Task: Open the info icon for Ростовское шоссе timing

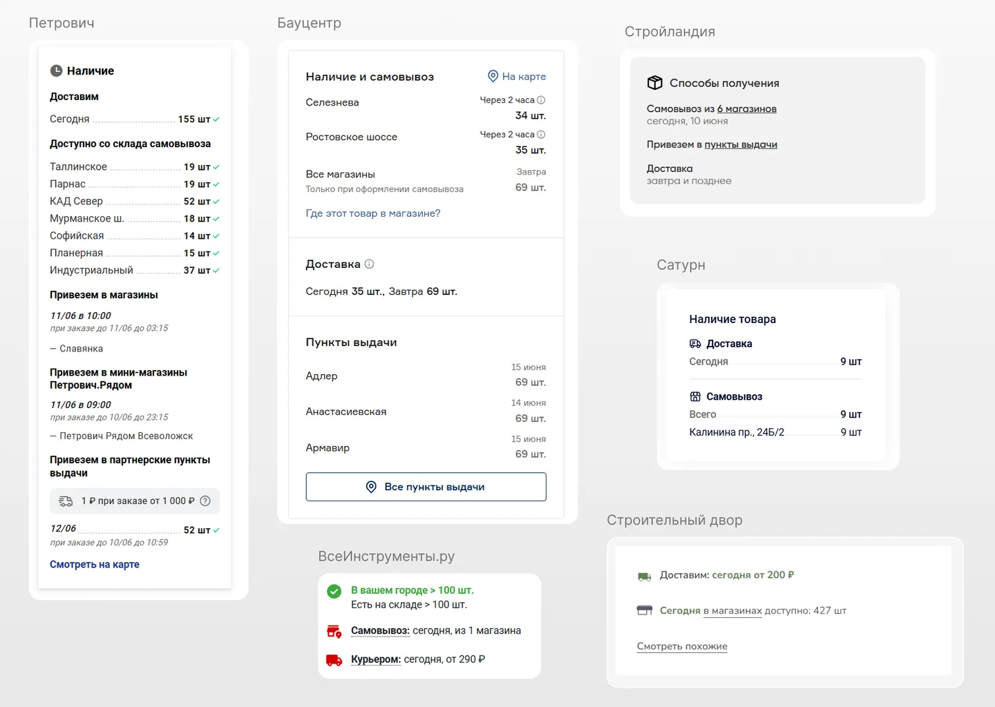Action: (541, 135)
